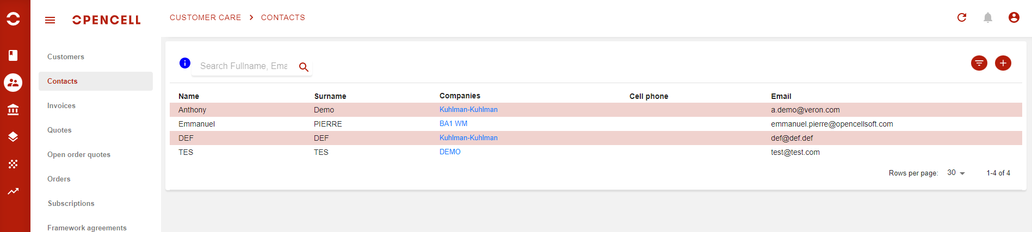Open the Invoices menu item

point(61,105)
